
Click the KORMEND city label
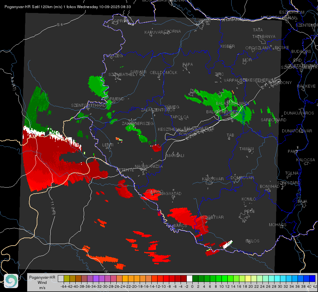[115, 99]
